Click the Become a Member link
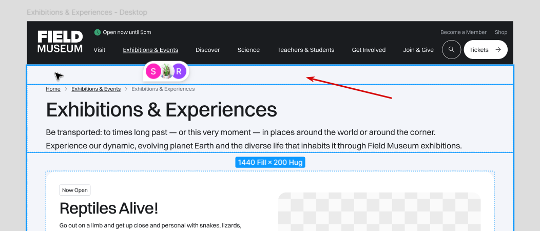This screenshot has height=231, width=540. tap(464, 32)
